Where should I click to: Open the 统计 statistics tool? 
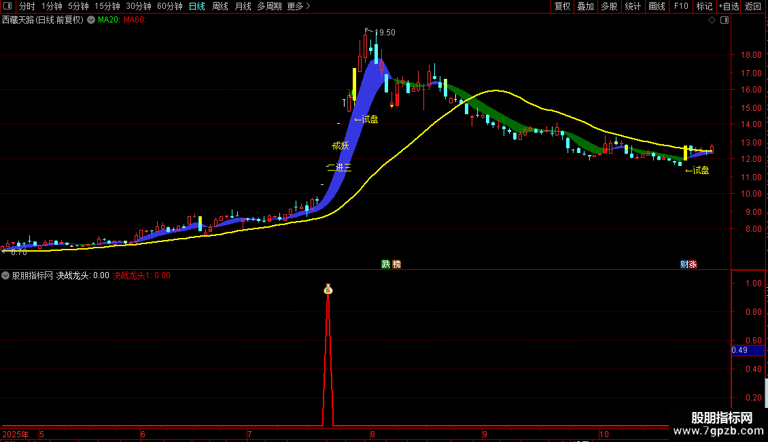(x=633, y=6)
